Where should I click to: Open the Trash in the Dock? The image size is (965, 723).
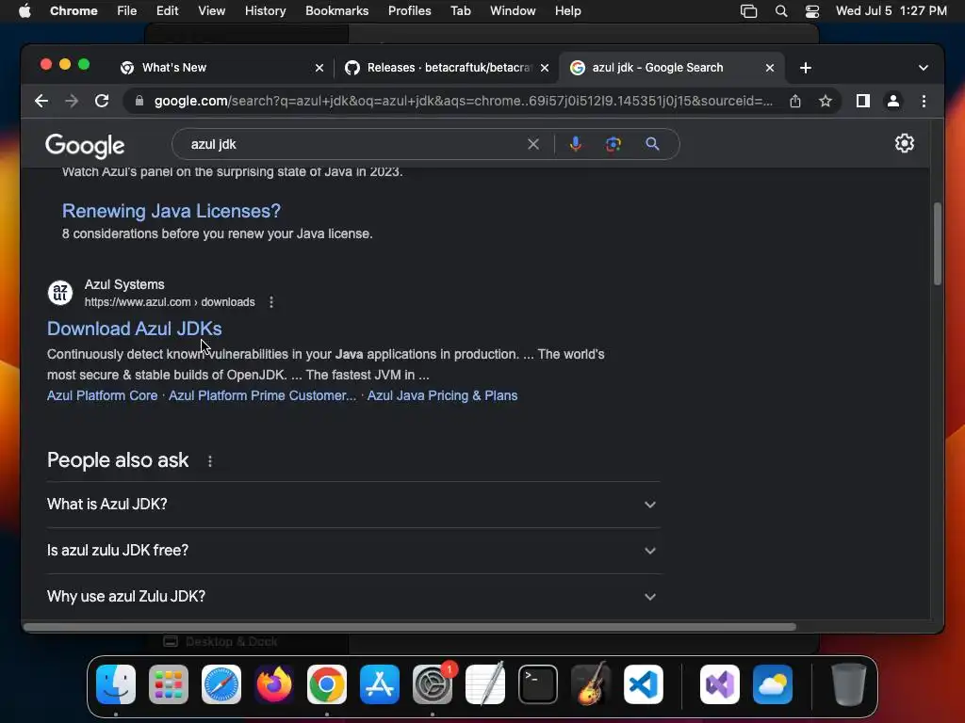click(x=849, y=684)
